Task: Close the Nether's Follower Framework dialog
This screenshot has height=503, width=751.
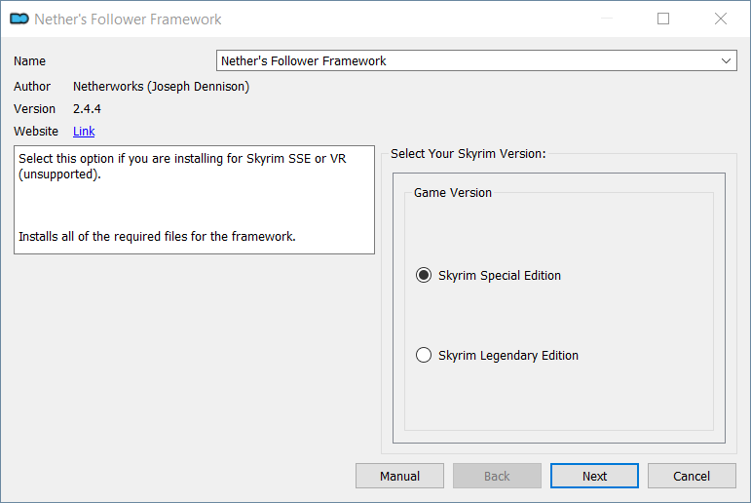Action: [x=721, y=19]
